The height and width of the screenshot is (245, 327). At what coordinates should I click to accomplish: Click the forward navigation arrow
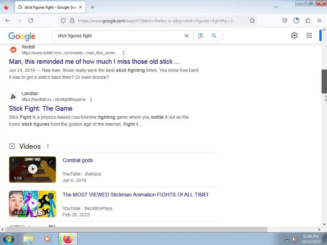tap(19, 21)
